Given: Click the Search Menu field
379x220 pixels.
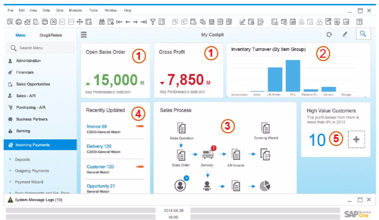Looking at the screenshot, I should [40, 48].
